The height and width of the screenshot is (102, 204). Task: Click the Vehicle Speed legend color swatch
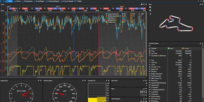click(x=106, y=16)
